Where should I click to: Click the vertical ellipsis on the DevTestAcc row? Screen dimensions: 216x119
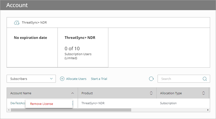click(x=73, y=103)
